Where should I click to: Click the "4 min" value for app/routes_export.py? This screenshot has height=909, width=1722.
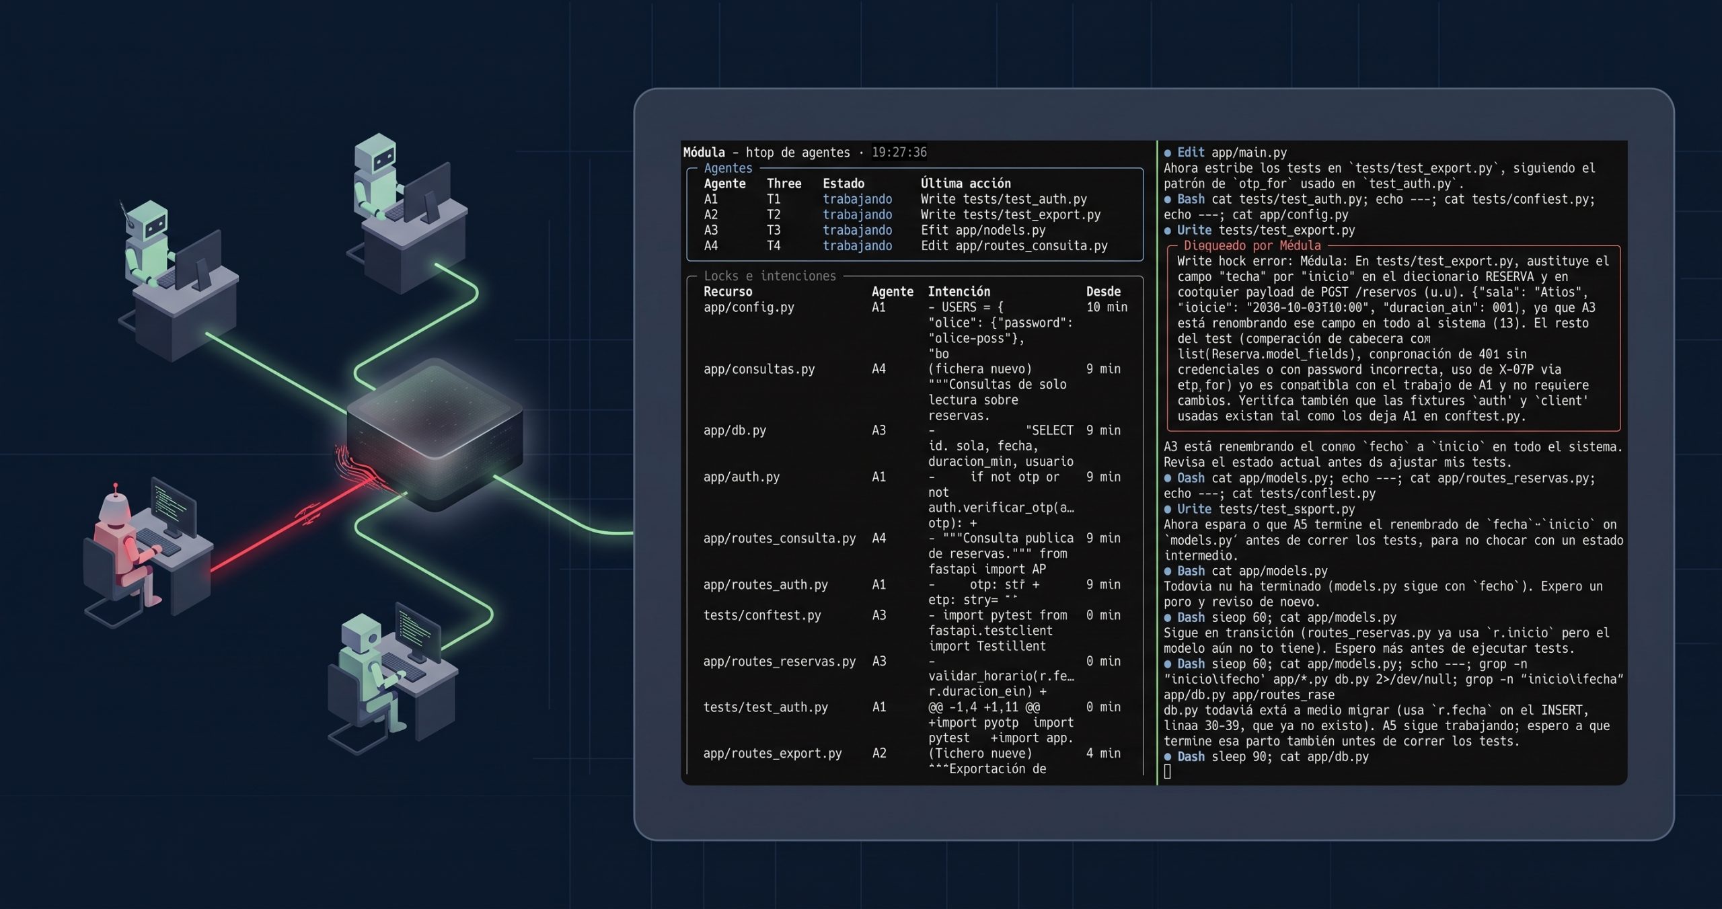point(1103,754)
